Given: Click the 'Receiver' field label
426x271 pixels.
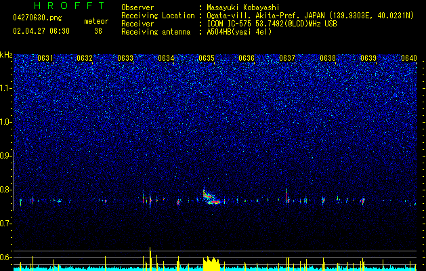Looking at the screenshot, I should click(137, 24).
